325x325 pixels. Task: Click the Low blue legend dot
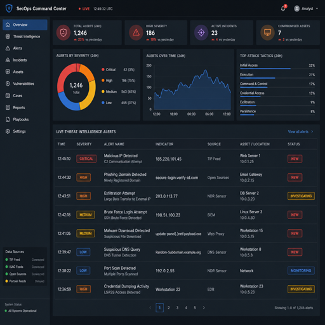[103, 103]
